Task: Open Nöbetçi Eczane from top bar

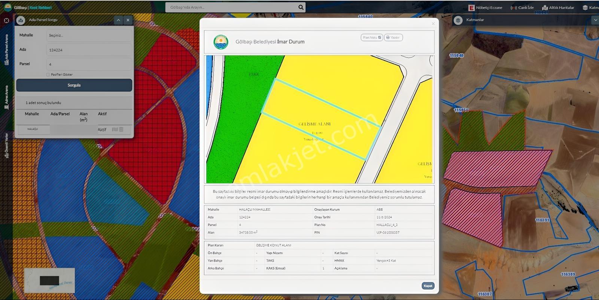Action: click(x=486, y=7)
